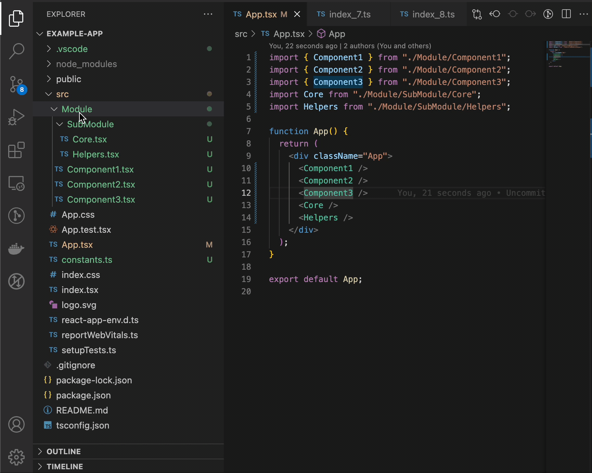Click line number 12 in the gutter
The width and height of the screenshot is (592, 473).
[x=246, y=193]
